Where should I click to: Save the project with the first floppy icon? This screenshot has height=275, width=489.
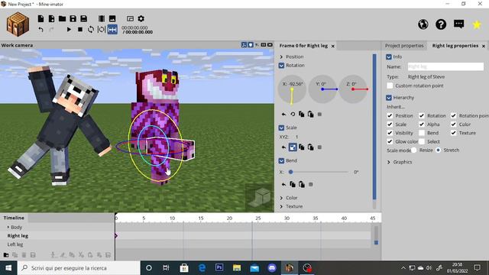pos(73,18)
